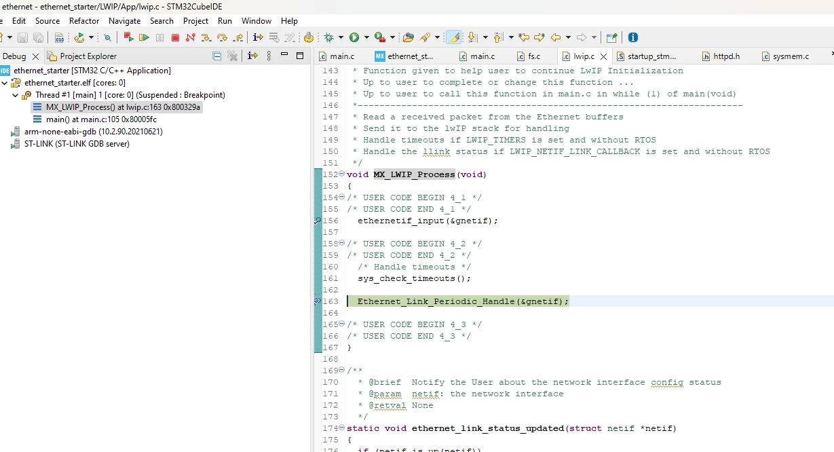Select main() at main.c:105 stack frame
Viewport: 834px width, 452px height.
point(94,119)
